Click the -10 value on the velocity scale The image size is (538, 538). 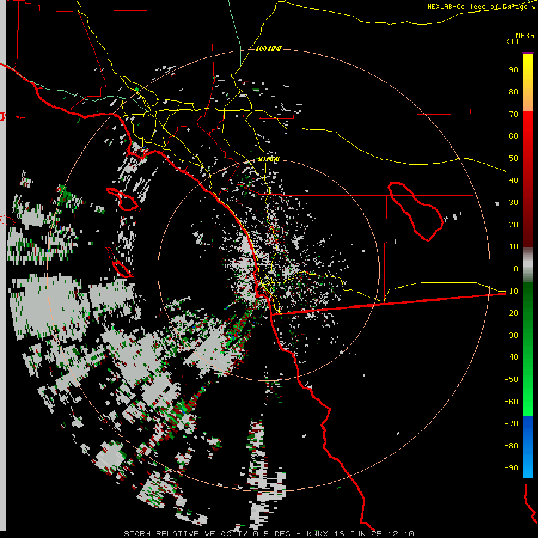coord(511,291)
